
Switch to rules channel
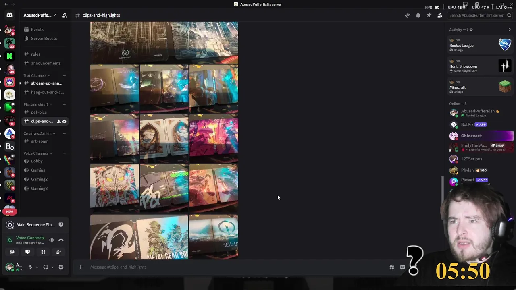tap(45, 54)
